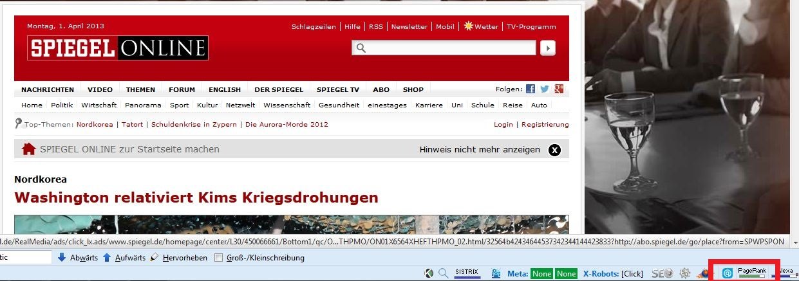Open the NACHRICHTEN menu tab

click(48, 89)
